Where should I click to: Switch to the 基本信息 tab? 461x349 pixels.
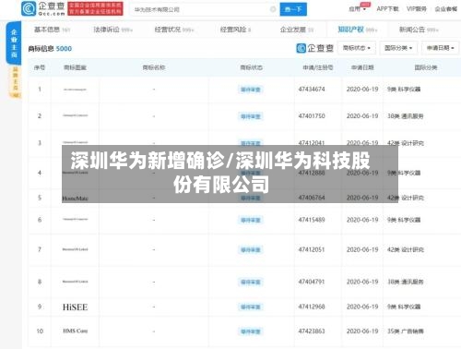53,30
